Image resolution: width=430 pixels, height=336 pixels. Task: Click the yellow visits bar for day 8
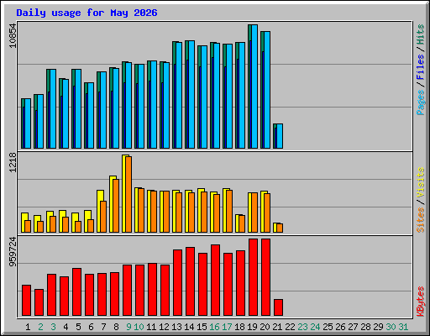tap(112, 204)
